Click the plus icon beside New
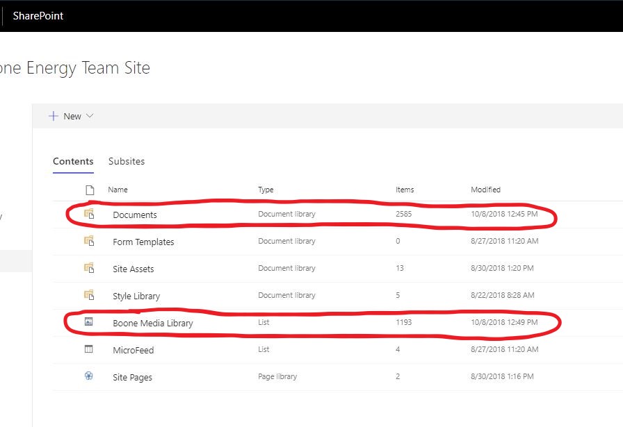The height and width of the screenshot is (427, 623). coord(54,116)
